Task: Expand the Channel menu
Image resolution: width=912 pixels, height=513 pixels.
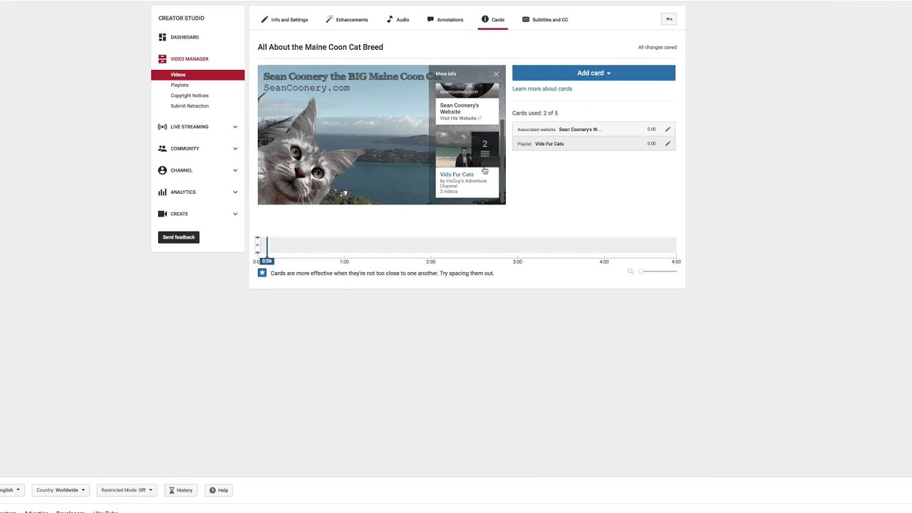Action: [235, 170]
